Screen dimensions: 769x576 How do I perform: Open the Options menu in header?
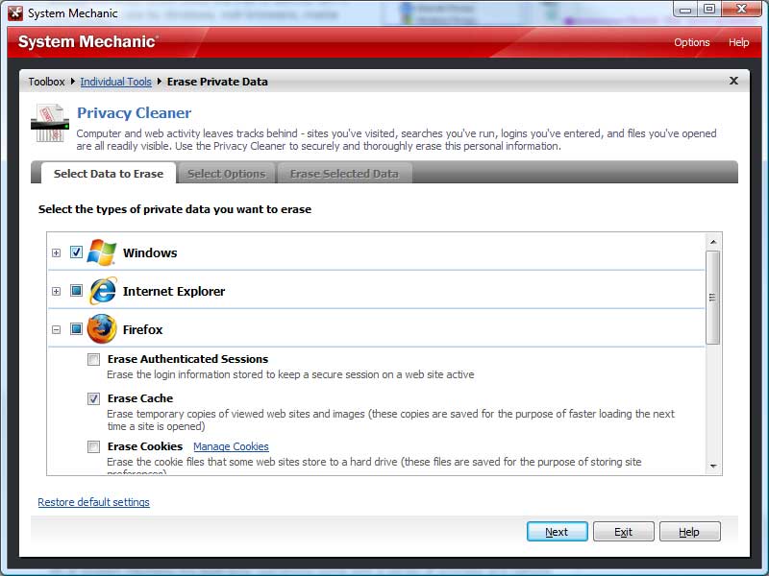(x=691, y=42)
